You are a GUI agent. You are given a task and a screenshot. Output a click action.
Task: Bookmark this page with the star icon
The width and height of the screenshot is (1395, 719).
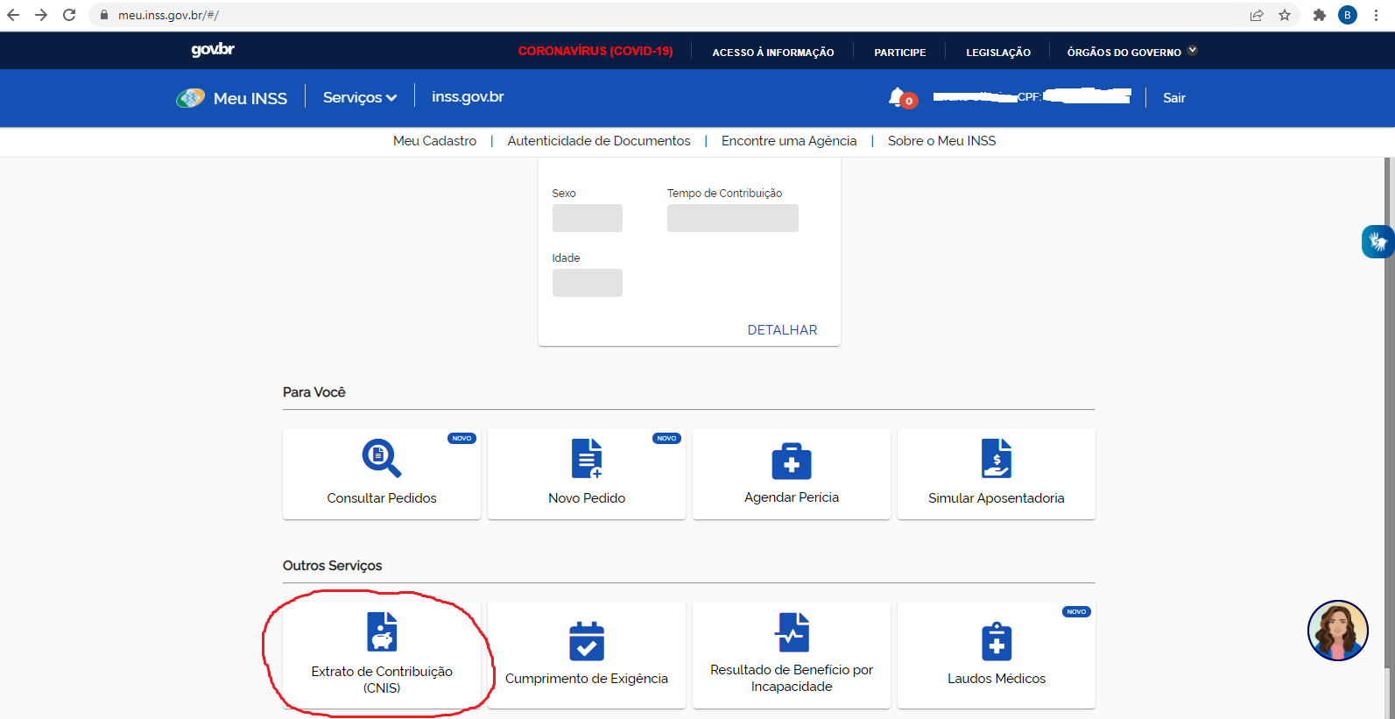point(1284,15)
